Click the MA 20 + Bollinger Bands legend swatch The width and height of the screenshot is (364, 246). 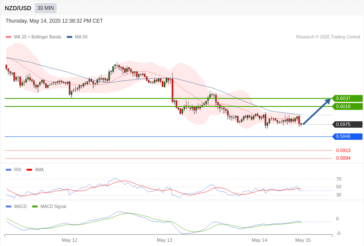(9, 37)
